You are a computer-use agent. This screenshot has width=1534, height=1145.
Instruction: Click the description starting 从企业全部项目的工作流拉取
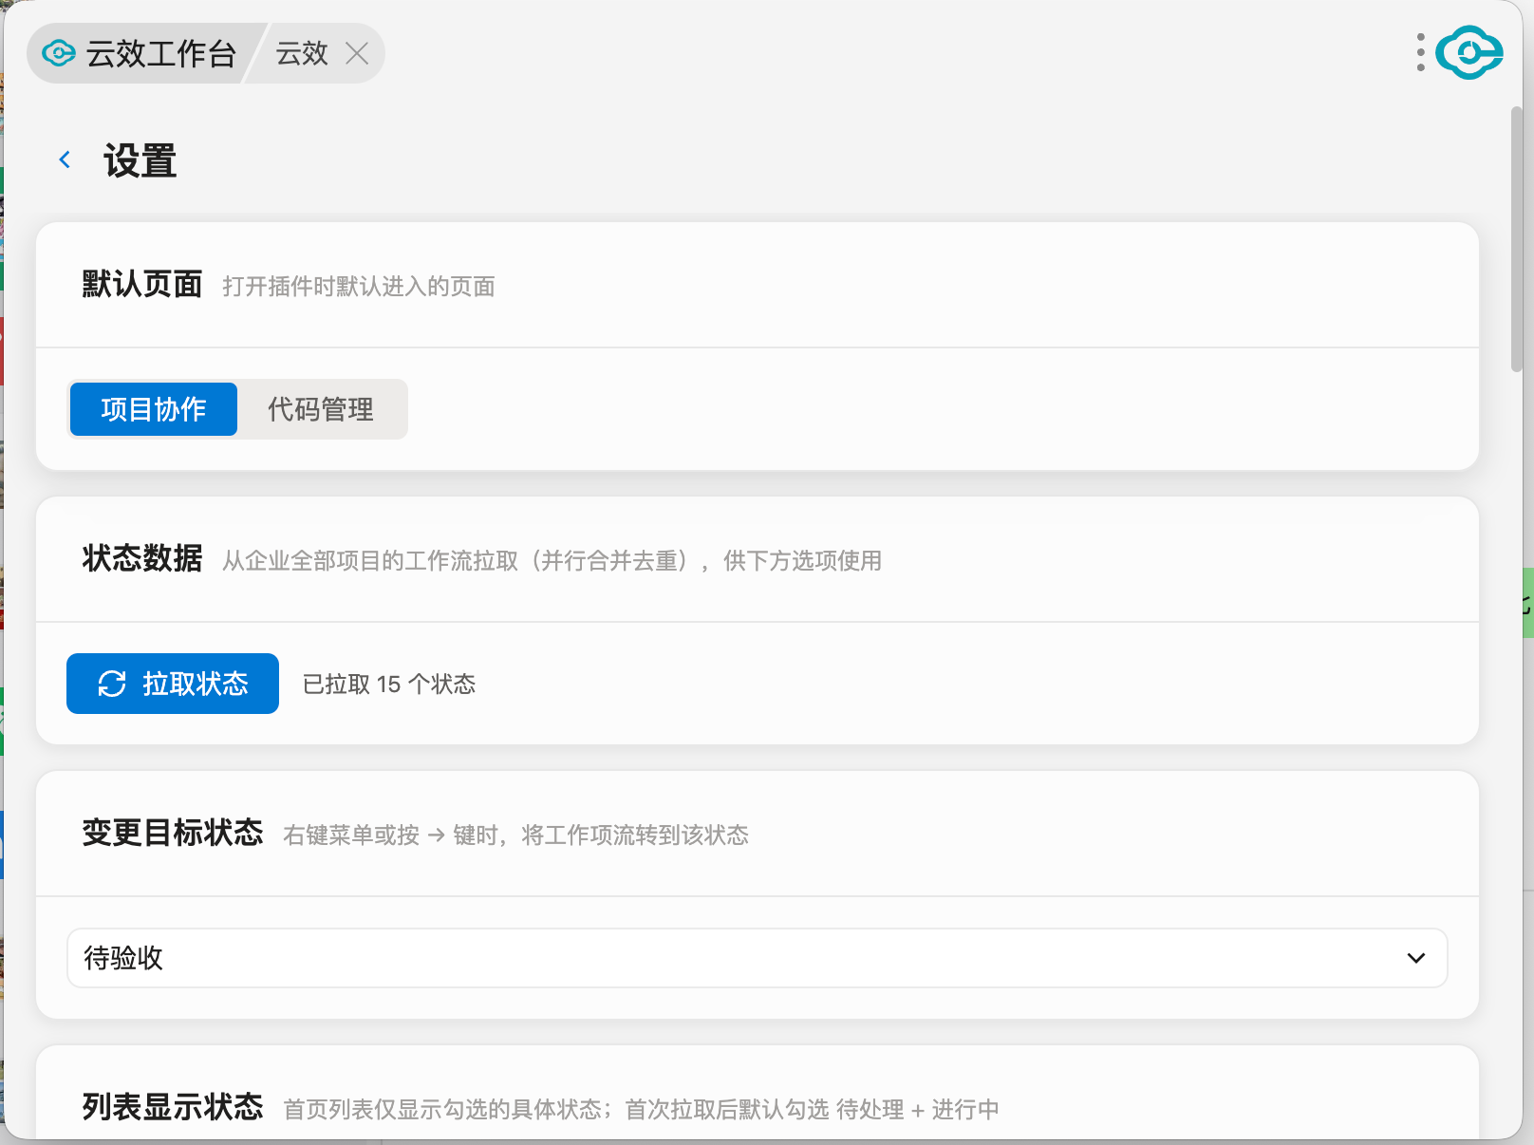pyautogui.click(x=552, y=561)
